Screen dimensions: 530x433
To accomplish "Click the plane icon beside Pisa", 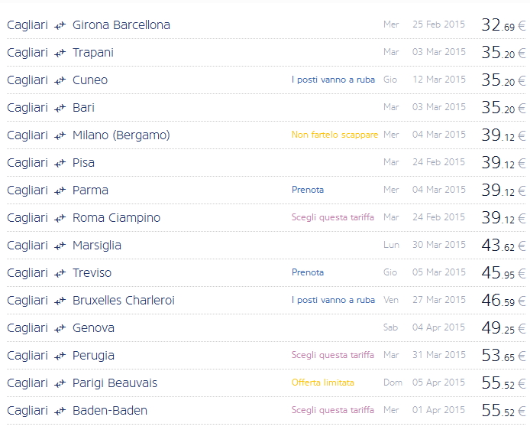I will 60,163.
